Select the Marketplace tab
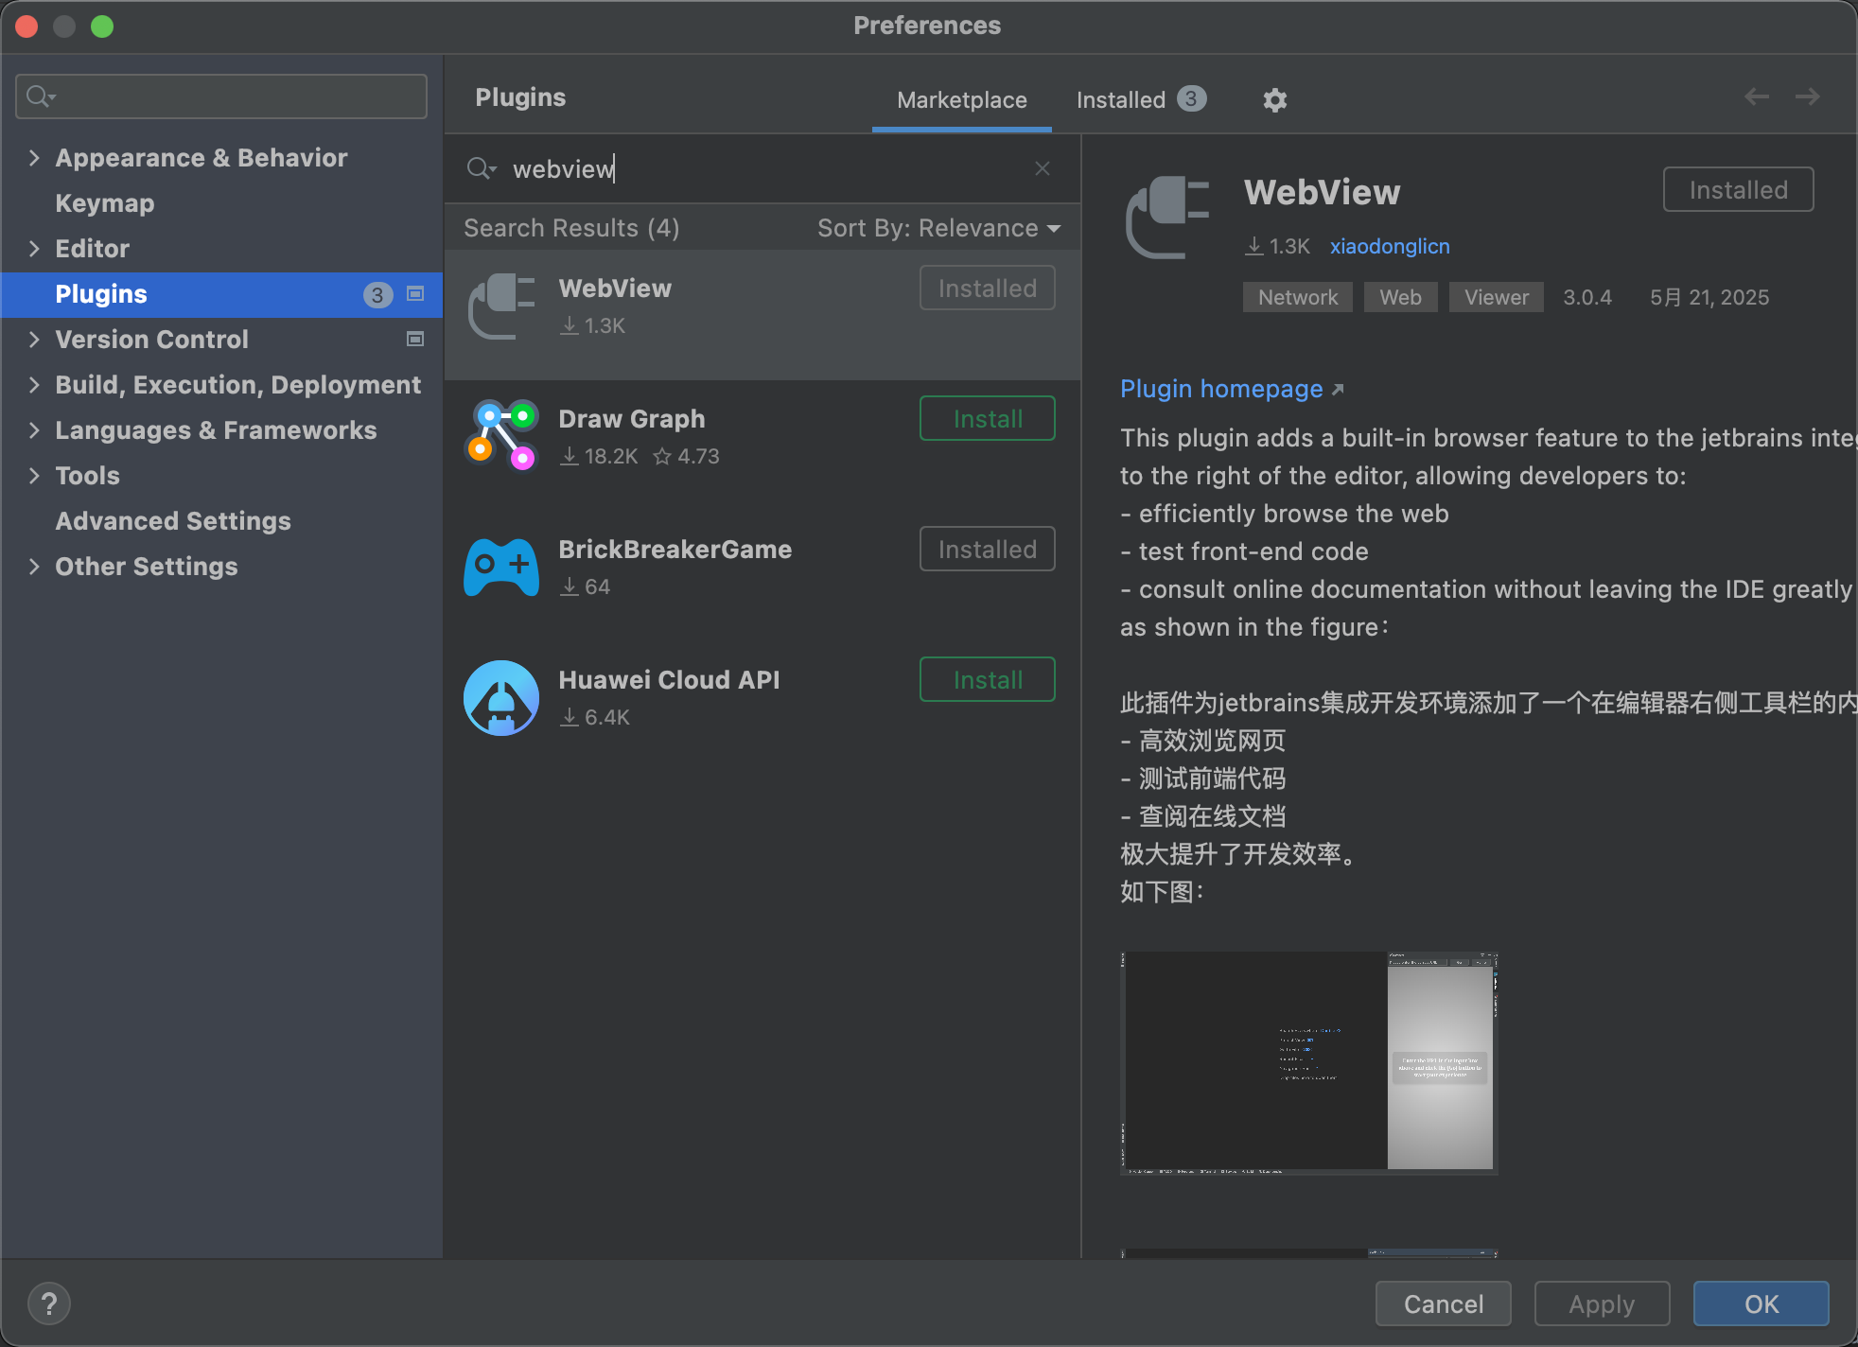Image resolution: width=1858 pixels, height=1347 pixels. tap(961, 99)
